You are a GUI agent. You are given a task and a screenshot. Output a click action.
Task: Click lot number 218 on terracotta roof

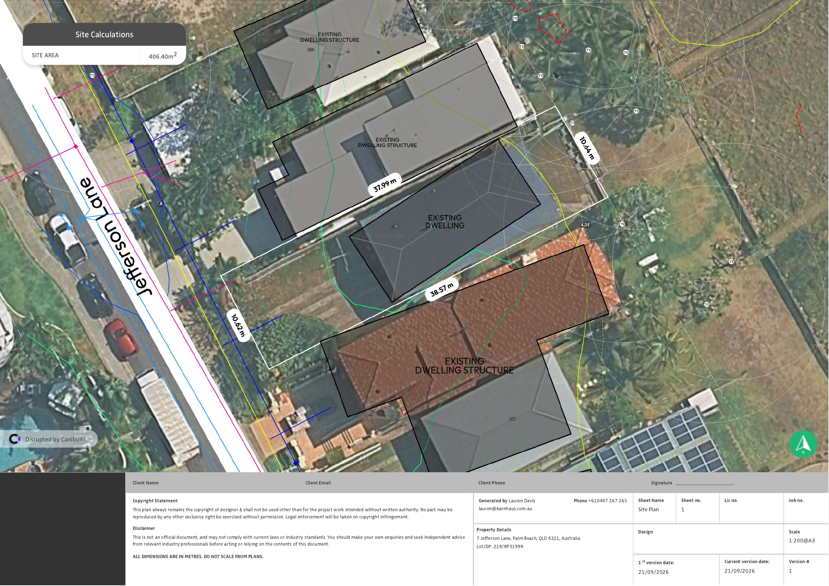tap(463, 329)
